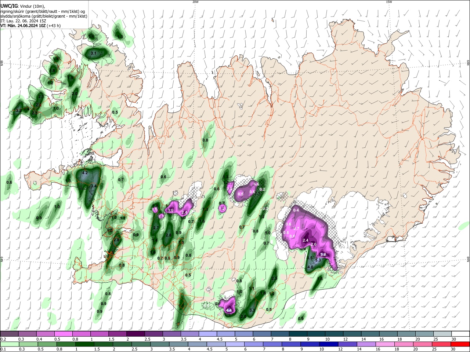Select the grey 20 mm snow legend swatch
This screenshot has height=352, width=470.
(x=424, y=334)
